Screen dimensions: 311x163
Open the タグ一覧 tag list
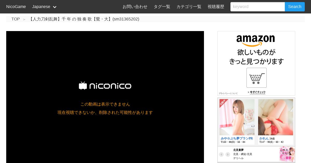click(x=162, y=7)
